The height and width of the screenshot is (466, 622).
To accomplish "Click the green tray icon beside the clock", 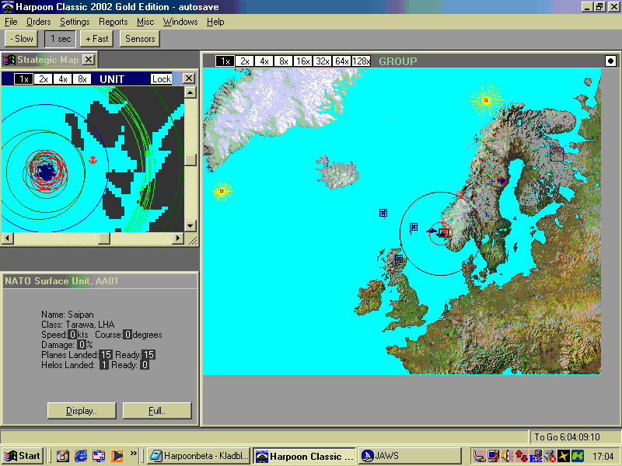I will [x=578, y=456].
